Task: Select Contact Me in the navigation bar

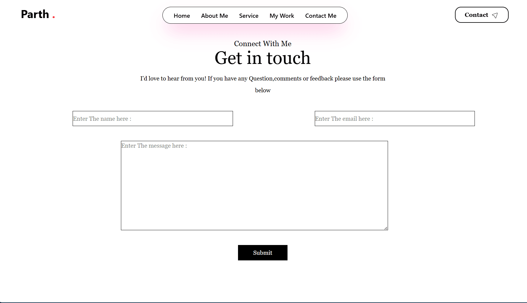Action: point(320,16)
